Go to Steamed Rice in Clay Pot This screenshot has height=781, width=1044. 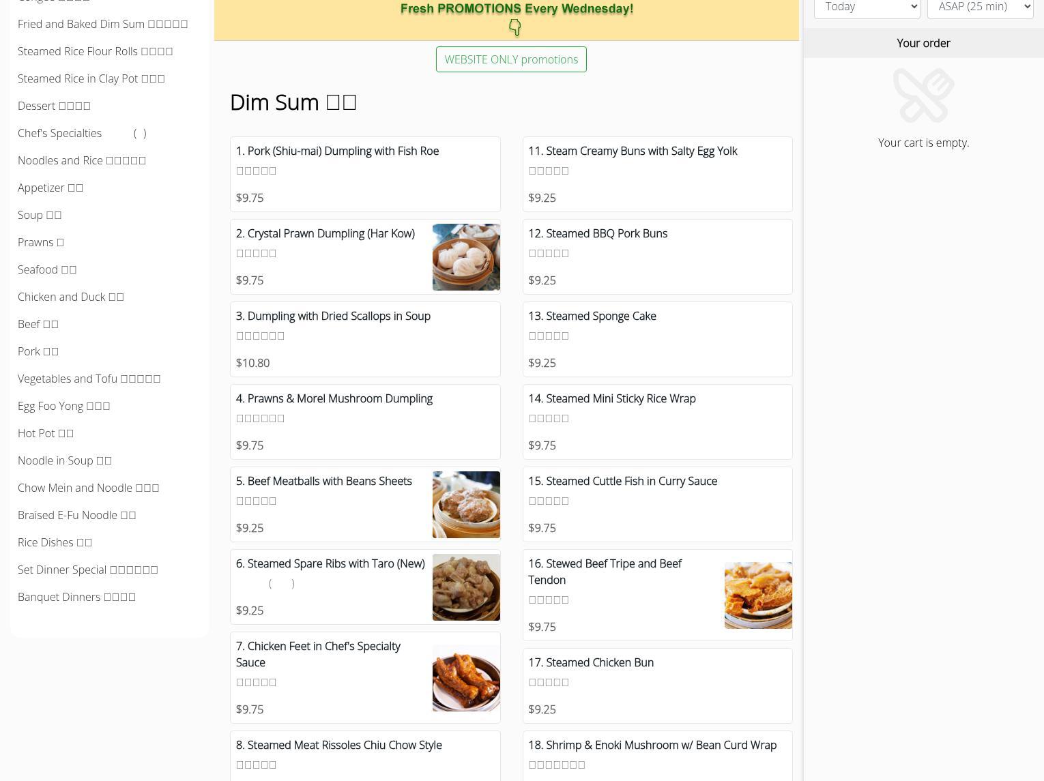(91, 78)
